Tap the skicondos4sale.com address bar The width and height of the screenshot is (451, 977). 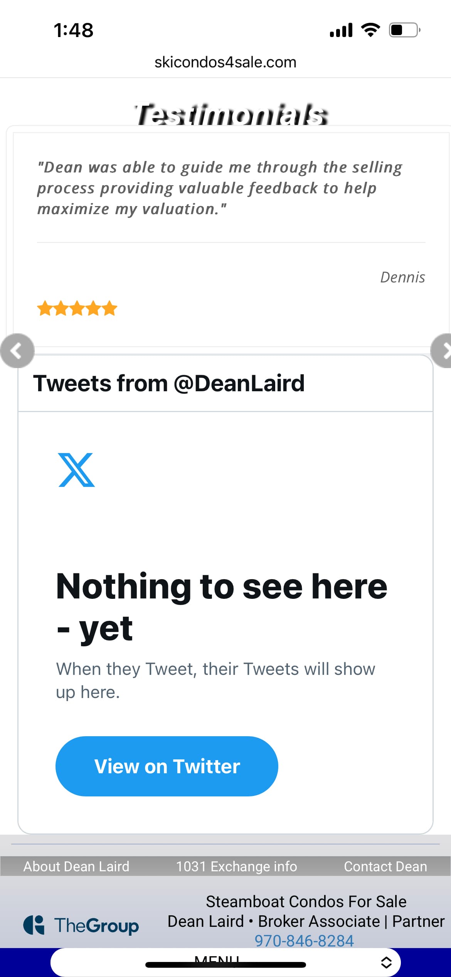click(225, 62)
